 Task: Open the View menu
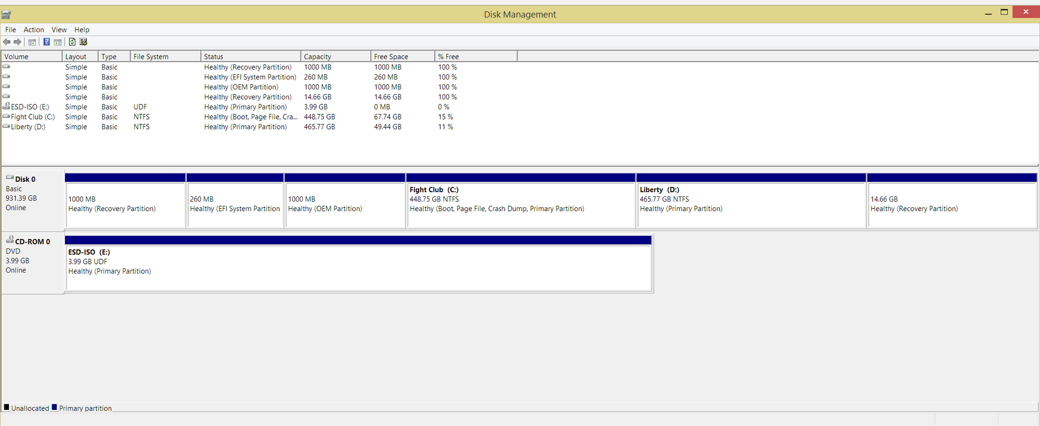coord(59,30)
